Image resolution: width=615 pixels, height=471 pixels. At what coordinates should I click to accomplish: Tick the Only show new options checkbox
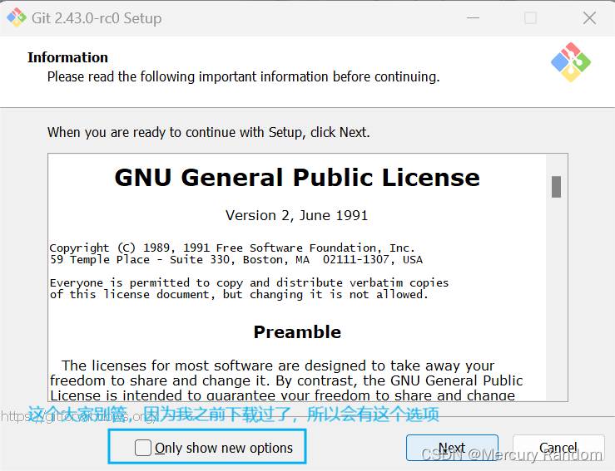click(143, 447)
